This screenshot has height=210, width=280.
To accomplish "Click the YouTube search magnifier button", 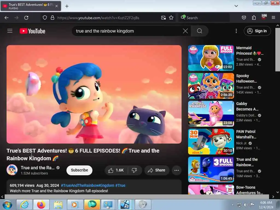I will [199, 31].
